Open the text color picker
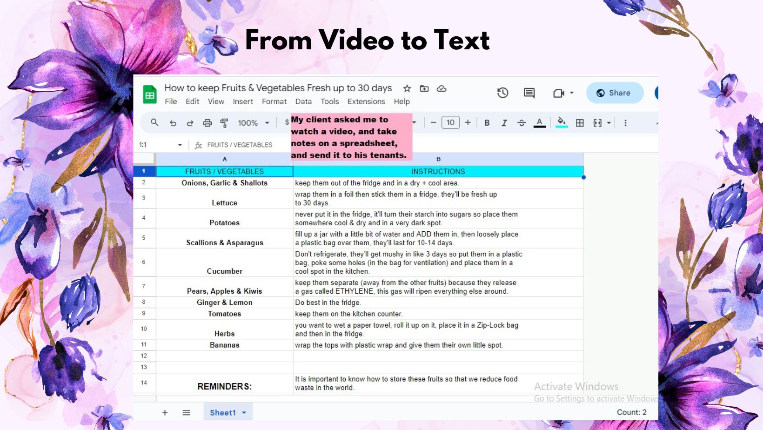This screenshot has height=430, width=763. tap(539, 123)
